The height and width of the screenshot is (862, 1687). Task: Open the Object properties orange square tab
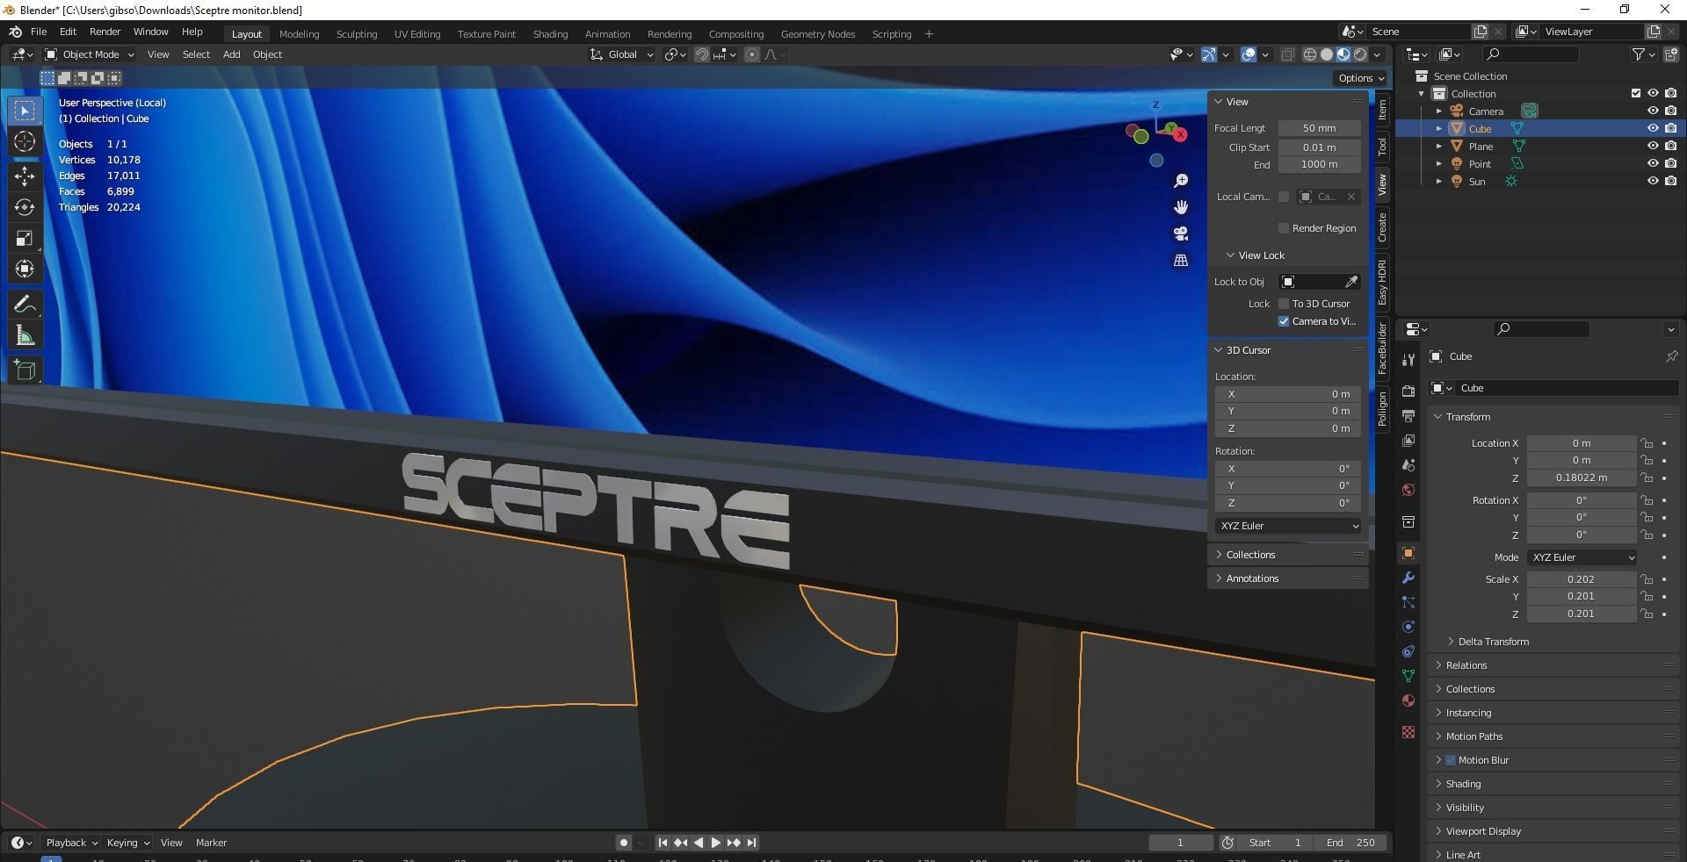coord(1408,553)
